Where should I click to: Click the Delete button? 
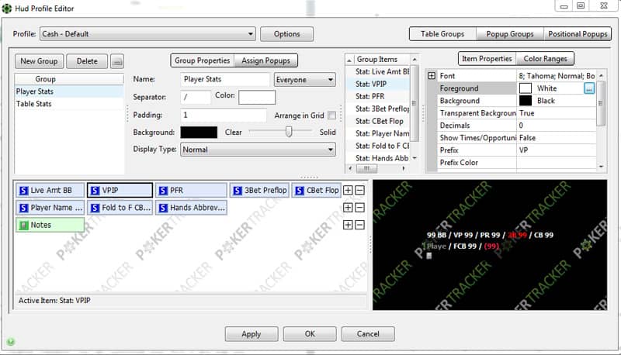click(x=87, y=61)
